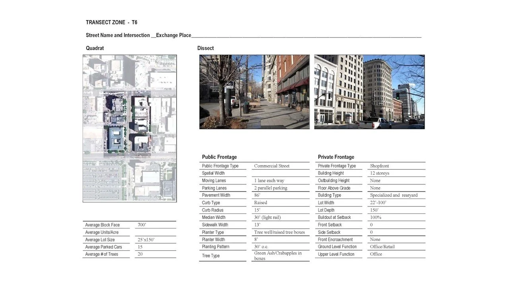The image size is (509, 286).
Task: Click the 'Lot Depth' label
Action: pyautogui.click(x=326, y=210)
